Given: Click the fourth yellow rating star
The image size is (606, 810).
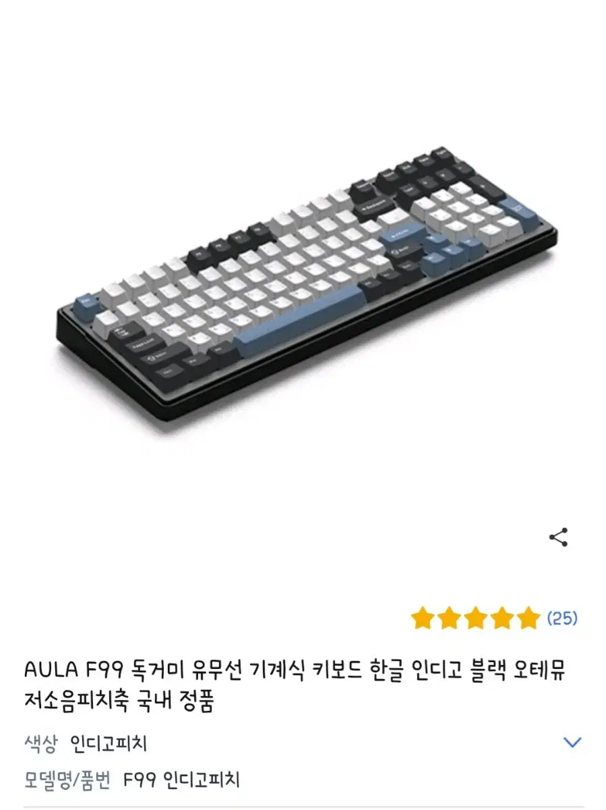Looking at the screenshot, I should coord(502,618).
